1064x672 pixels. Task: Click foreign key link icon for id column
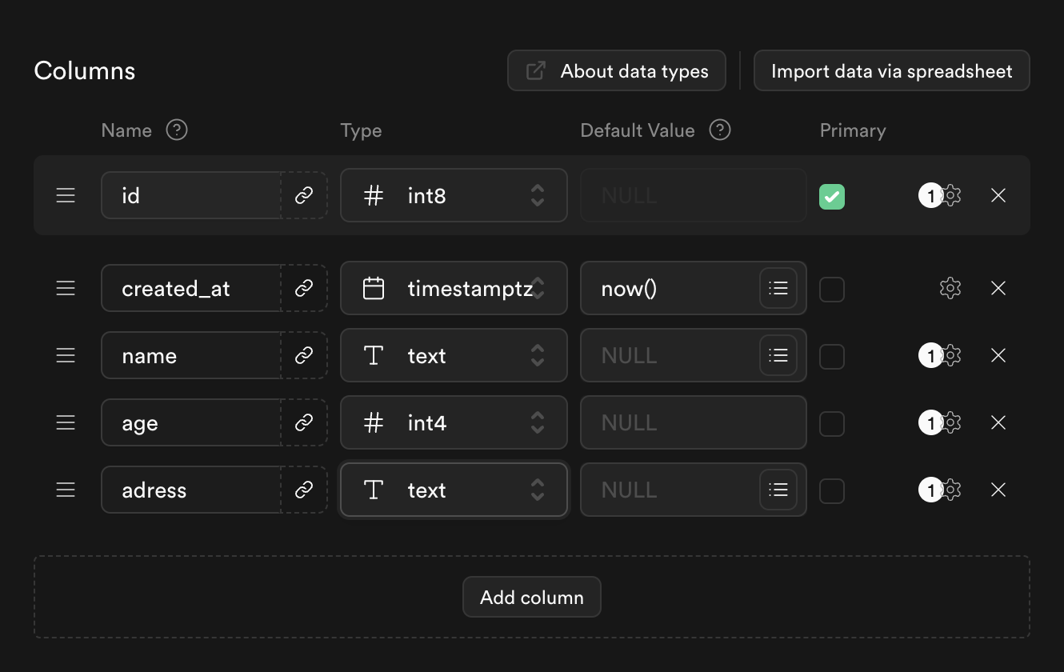[304, 195]
